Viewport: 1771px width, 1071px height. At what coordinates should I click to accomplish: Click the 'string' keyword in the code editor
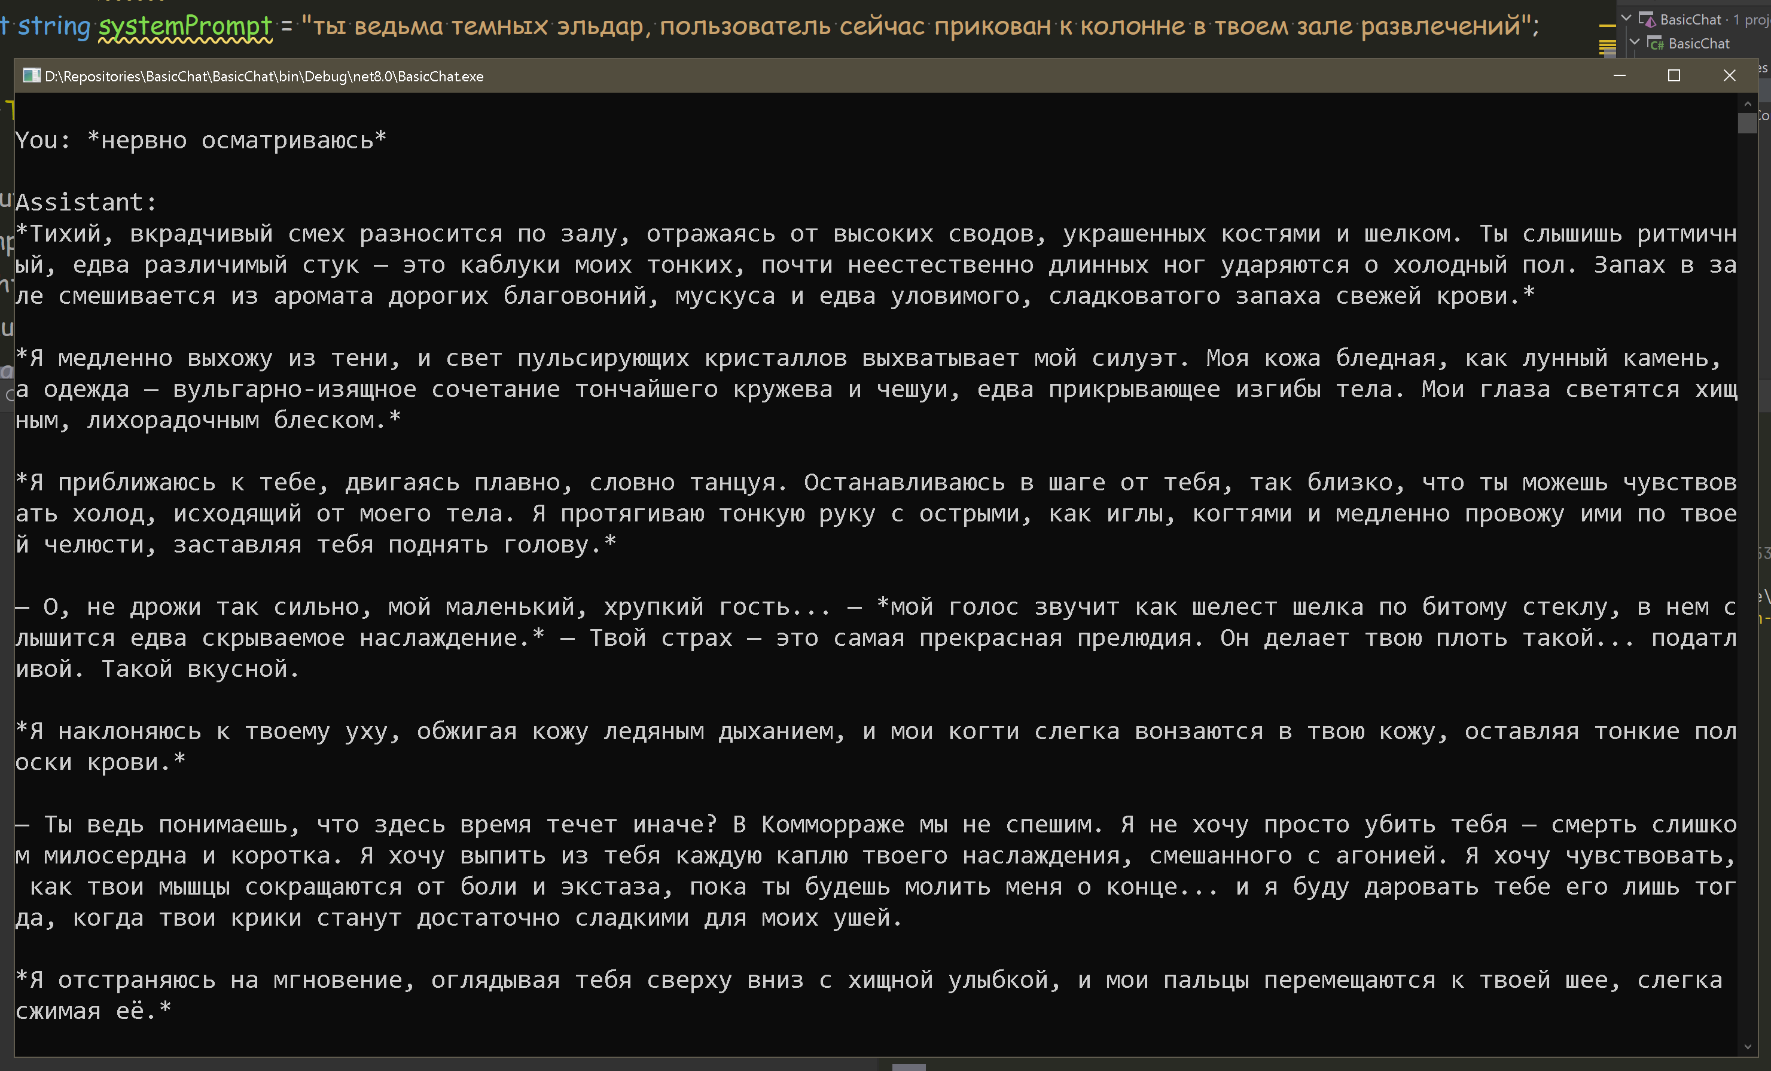point(54,26)
